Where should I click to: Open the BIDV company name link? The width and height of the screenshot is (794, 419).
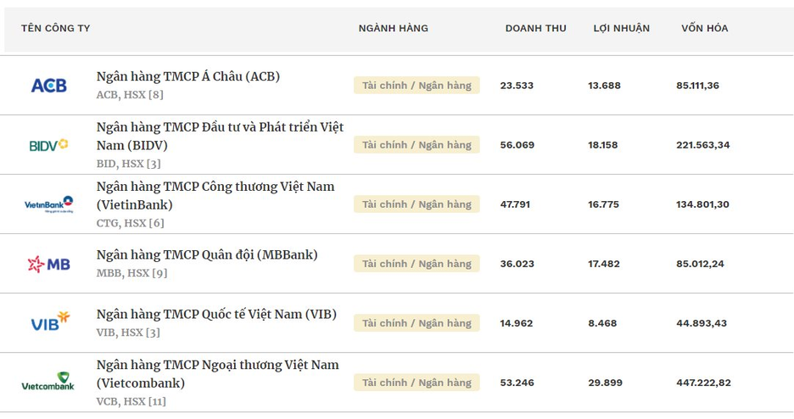click(x=220, y=136)
